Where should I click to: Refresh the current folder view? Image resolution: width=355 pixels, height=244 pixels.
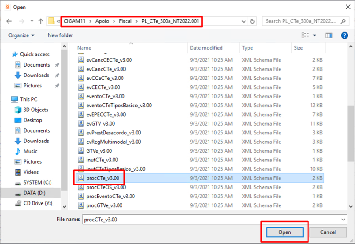coord(252,21)
